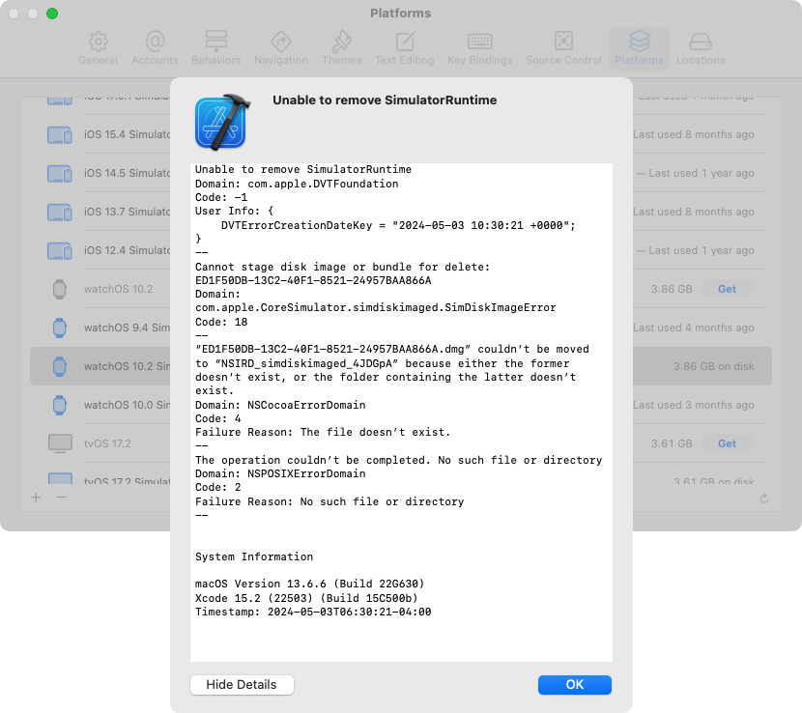The image size is (802, 713).
Task: Click the Platforms toolbar icon
Action: (x=639, y=48)
